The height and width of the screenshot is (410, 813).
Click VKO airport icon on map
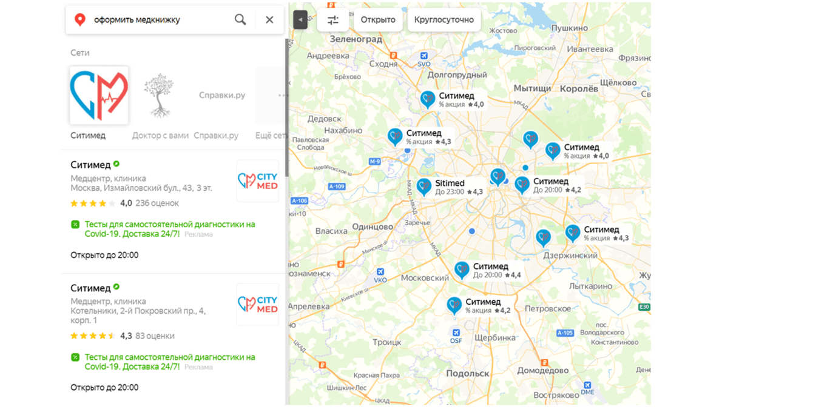(380, 273)
